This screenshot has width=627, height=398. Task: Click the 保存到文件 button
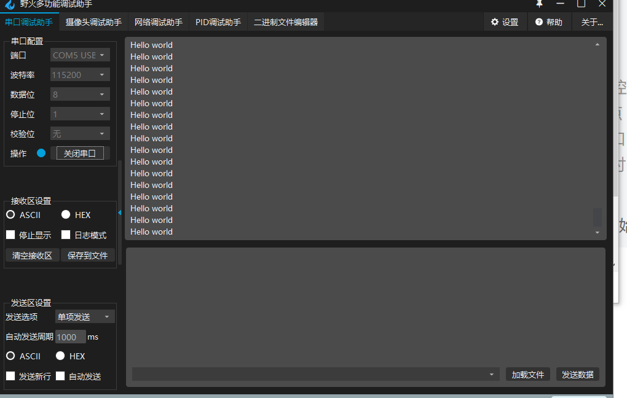click(87, 255)
